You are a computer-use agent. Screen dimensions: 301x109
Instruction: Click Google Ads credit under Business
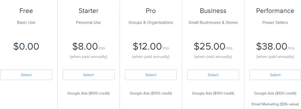click(213, 93)
